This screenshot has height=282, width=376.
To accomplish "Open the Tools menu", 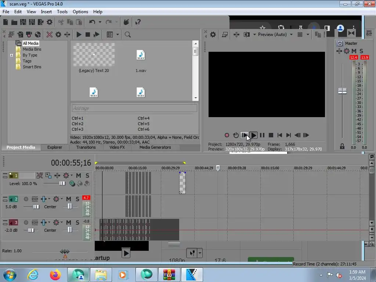I will click(62, 12).
